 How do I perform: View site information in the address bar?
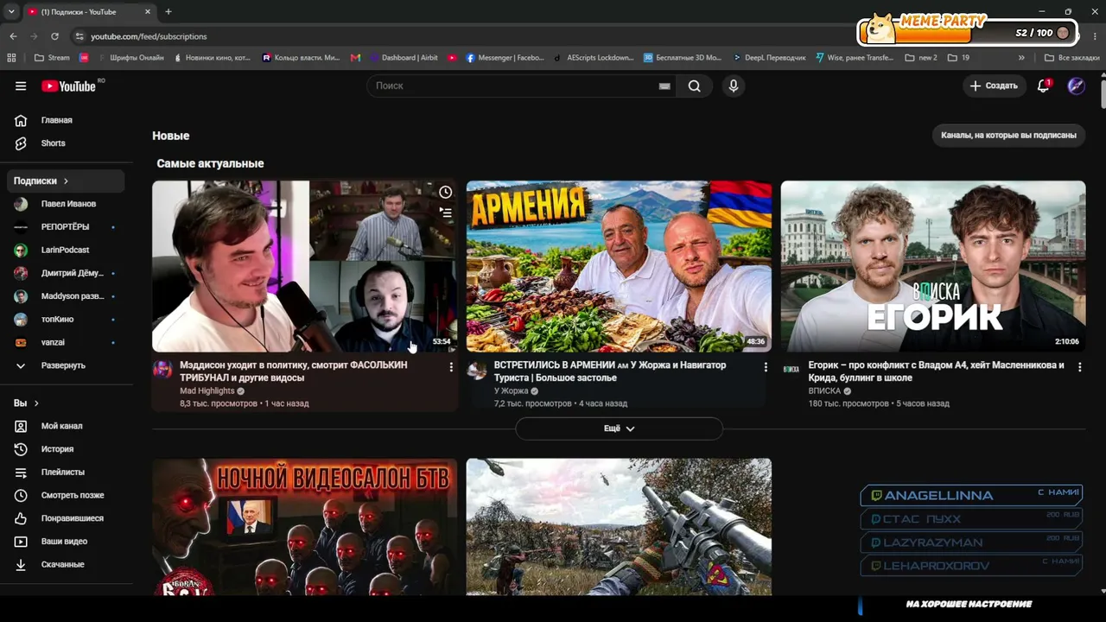pos(79,36)
